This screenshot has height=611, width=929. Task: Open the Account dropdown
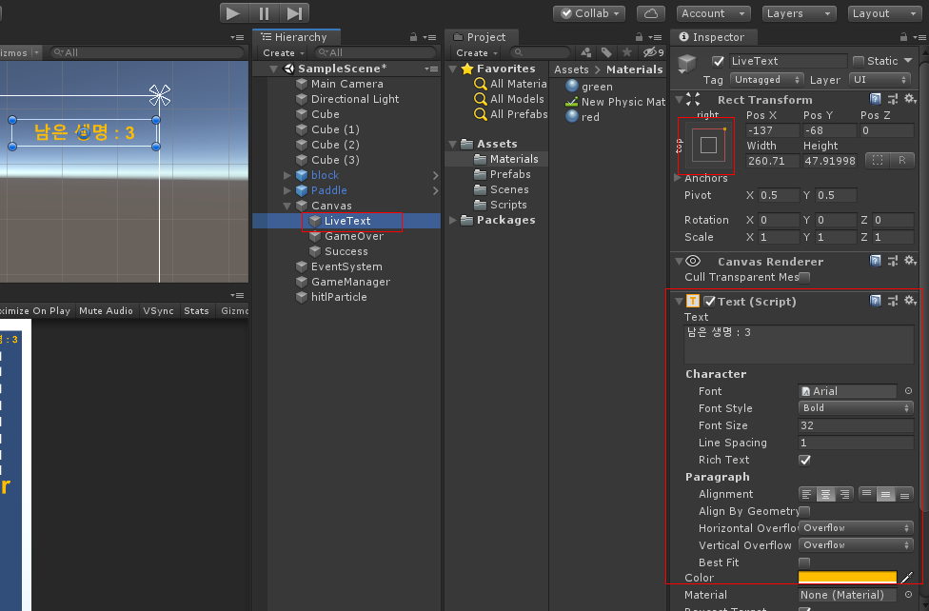click(713, 13)
